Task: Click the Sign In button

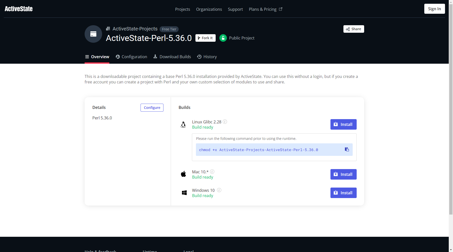Action: [435, 9]
